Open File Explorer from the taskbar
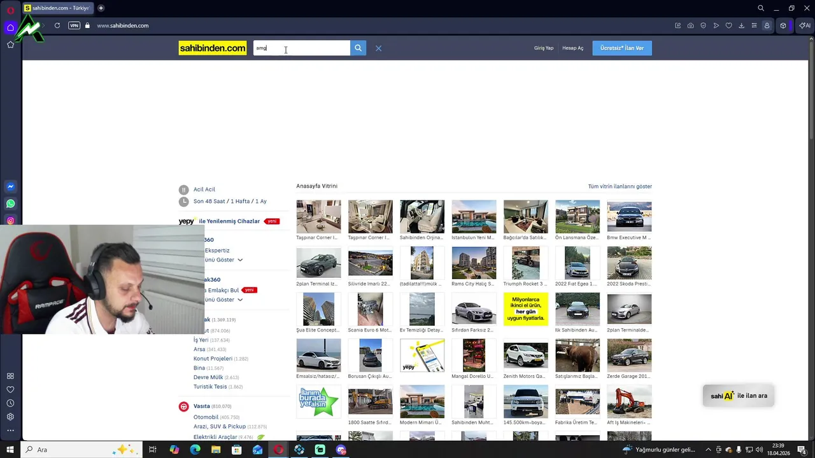The height and width of the screenshot is (458, 815). (216, 450)
